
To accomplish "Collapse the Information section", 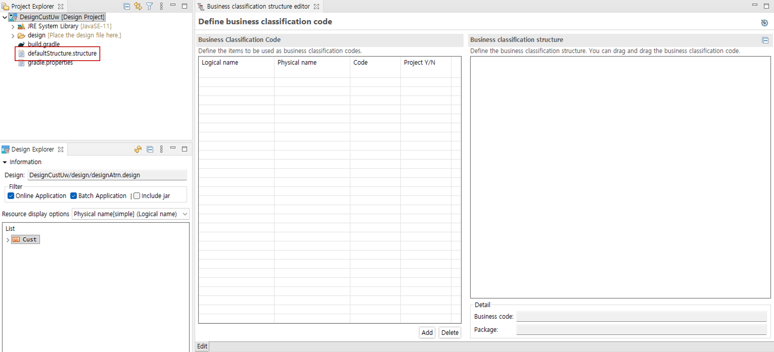I will point(5,162).
